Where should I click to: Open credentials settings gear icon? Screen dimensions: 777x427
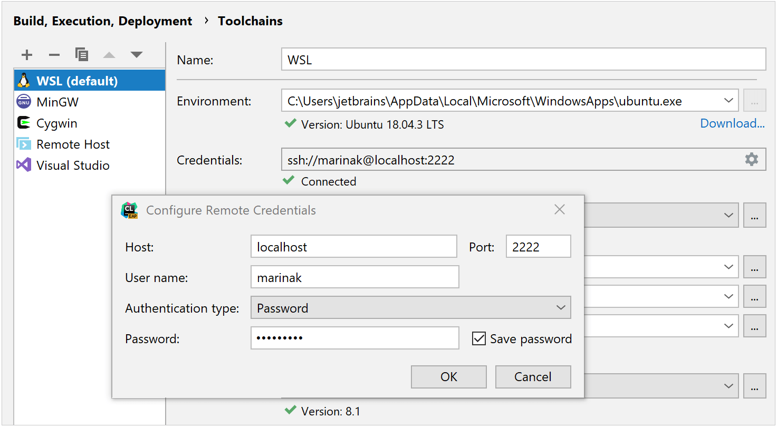pos(752,159)
